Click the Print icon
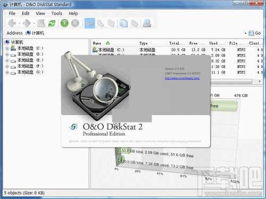This screenshot has width=266, height=199. 147,23
